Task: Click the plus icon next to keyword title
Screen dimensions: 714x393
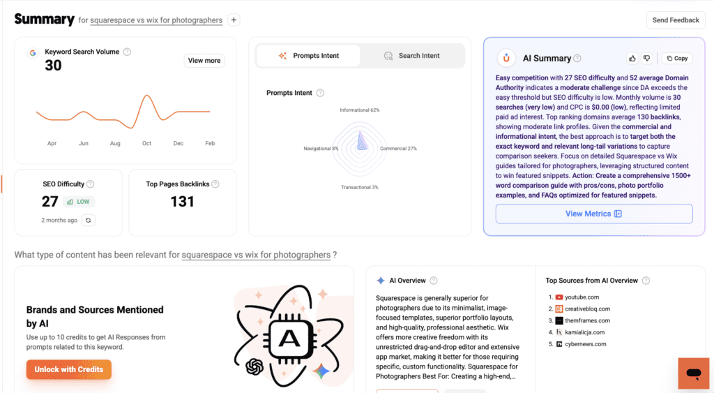Action: click(234, 20)
